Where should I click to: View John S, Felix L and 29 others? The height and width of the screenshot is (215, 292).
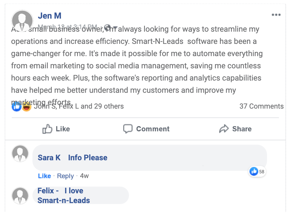79,106
